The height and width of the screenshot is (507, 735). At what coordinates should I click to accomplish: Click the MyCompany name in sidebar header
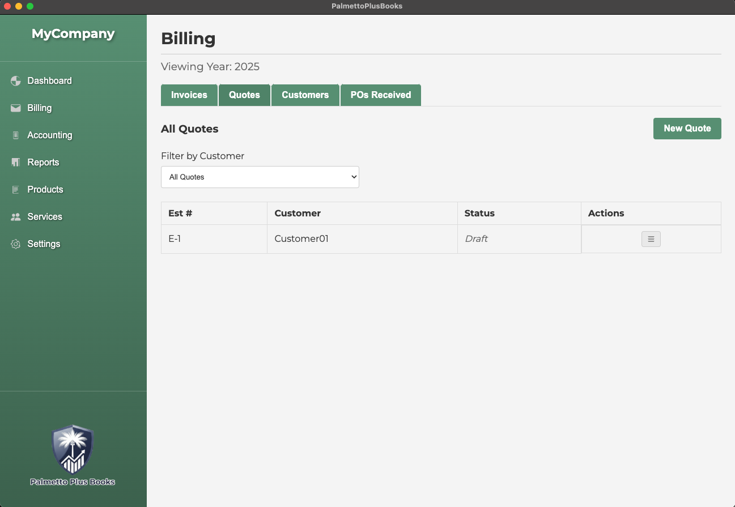pyautogui.click(x=73, y=34)
